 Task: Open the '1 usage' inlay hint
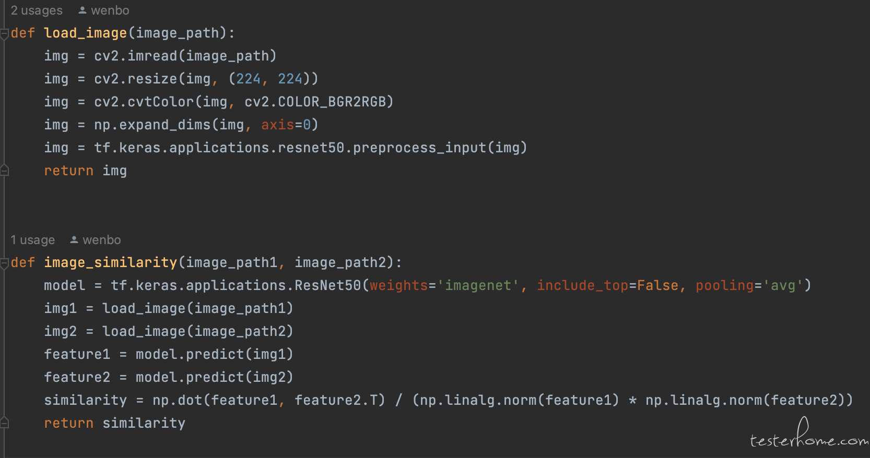click(33, 240)
